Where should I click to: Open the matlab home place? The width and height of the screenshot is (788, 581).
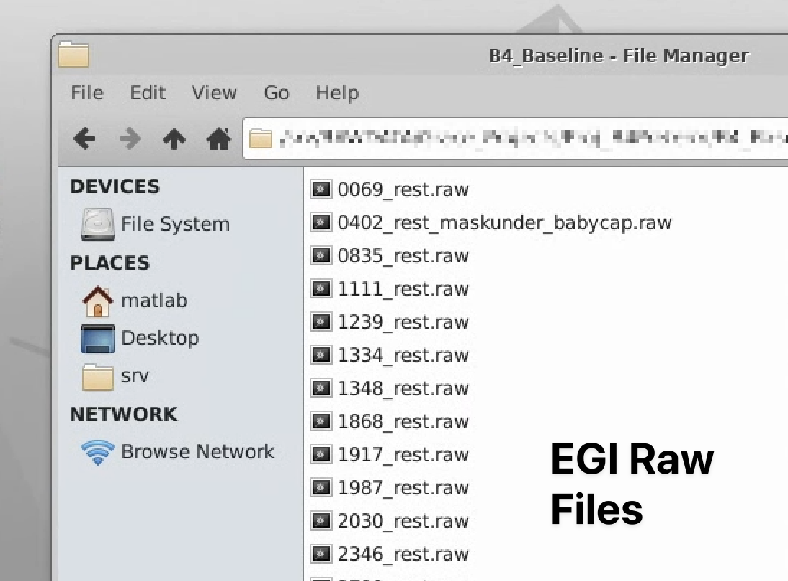(153, 300)
